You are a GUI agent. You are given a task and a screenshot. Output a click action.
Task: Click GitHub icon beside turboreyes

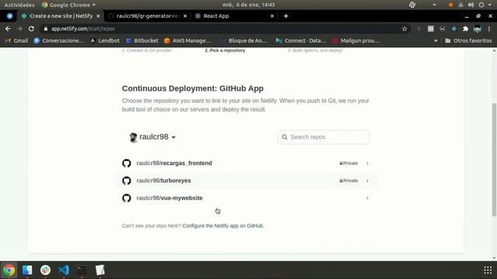pos(127,181)
